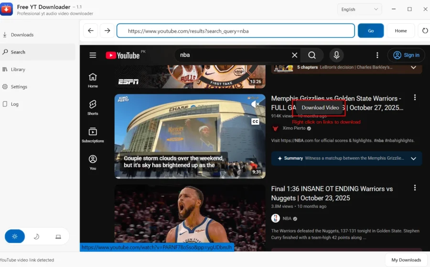Click the Memphis Grizzlies vs Golden State title
The image size is (430, 267).
point(337,103)
